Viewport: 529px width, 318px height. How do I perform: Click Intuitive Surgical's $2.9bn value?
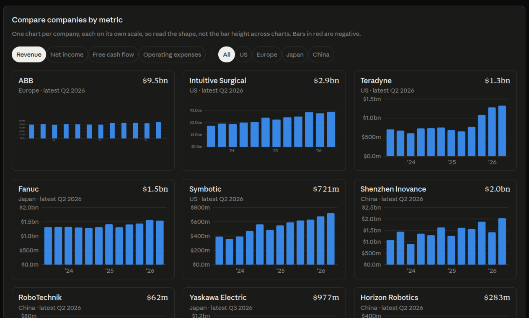click(326, 81)
